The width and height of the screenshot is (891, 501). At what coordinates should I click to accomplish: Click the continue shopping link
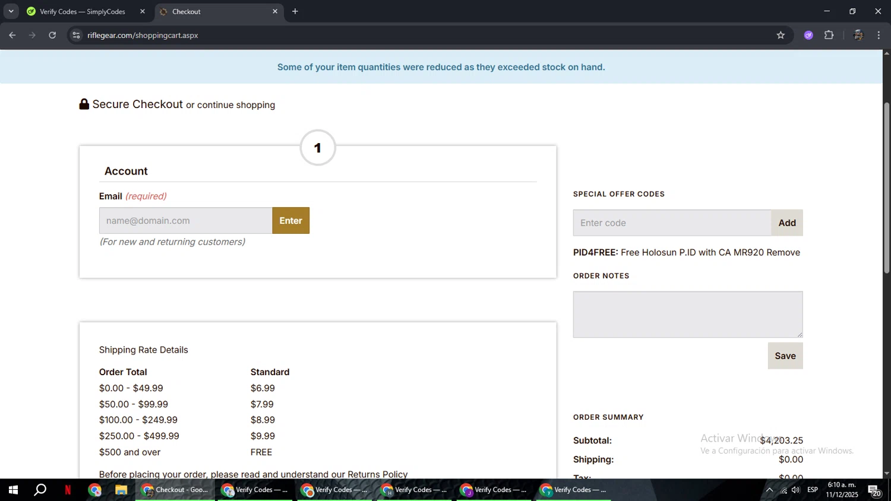click(236, 105)
